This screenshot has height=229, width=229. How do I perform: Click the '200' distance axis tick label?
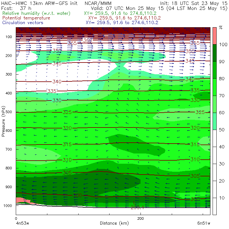pos(140,218)
